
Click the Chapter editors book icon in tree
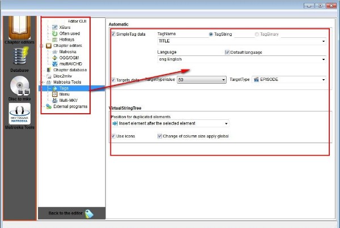49,46
